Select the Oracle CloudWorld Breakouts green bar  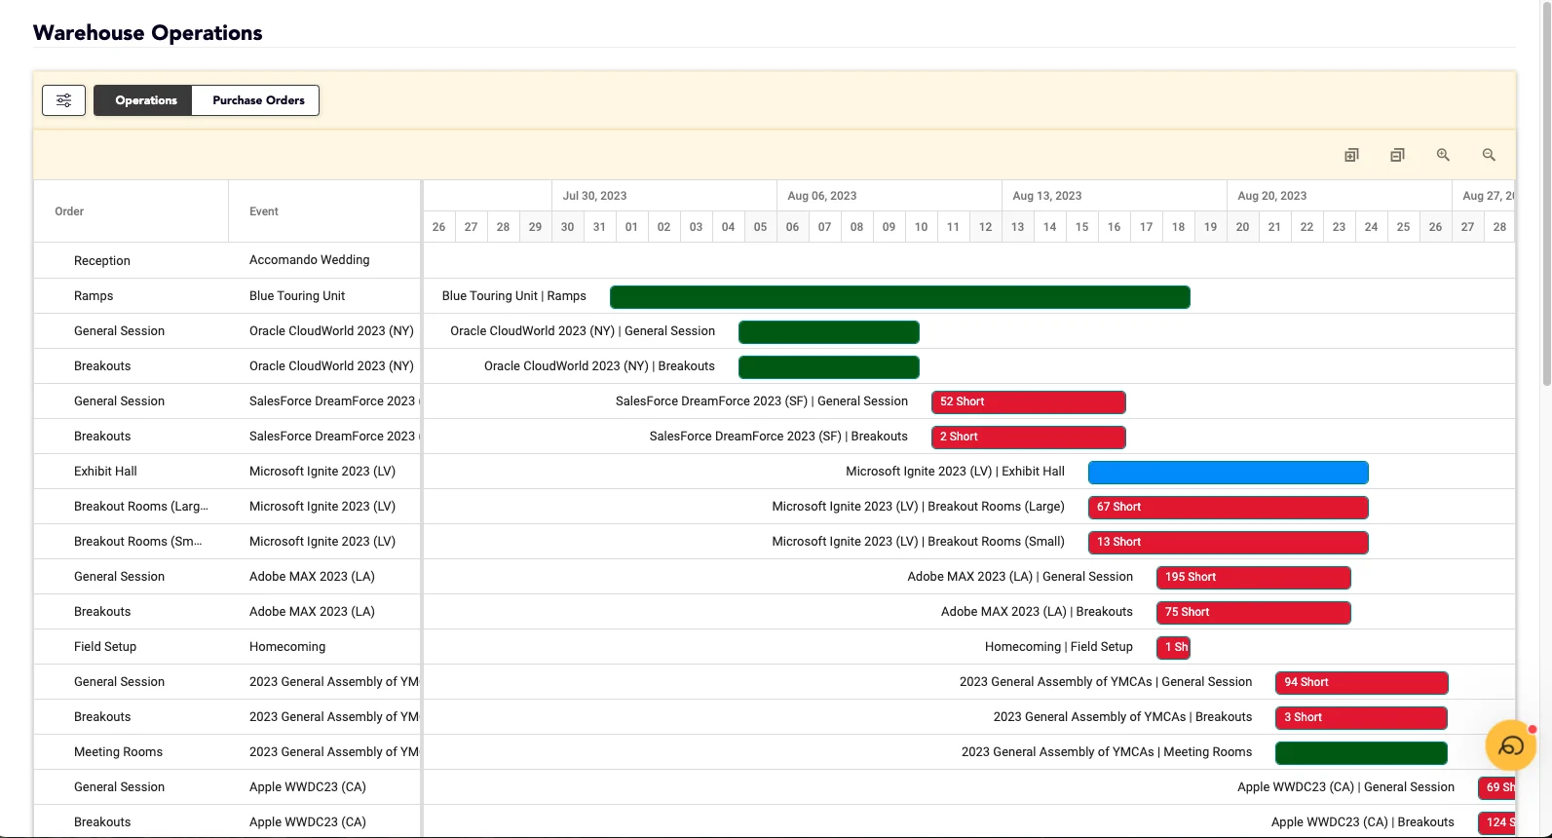(829, 366)
